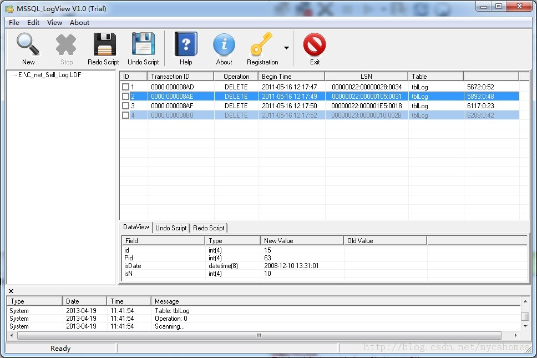Open the View menu
The width and height of the screenshot is (537, 358).
pyautogui.click(x=54, y=23)
